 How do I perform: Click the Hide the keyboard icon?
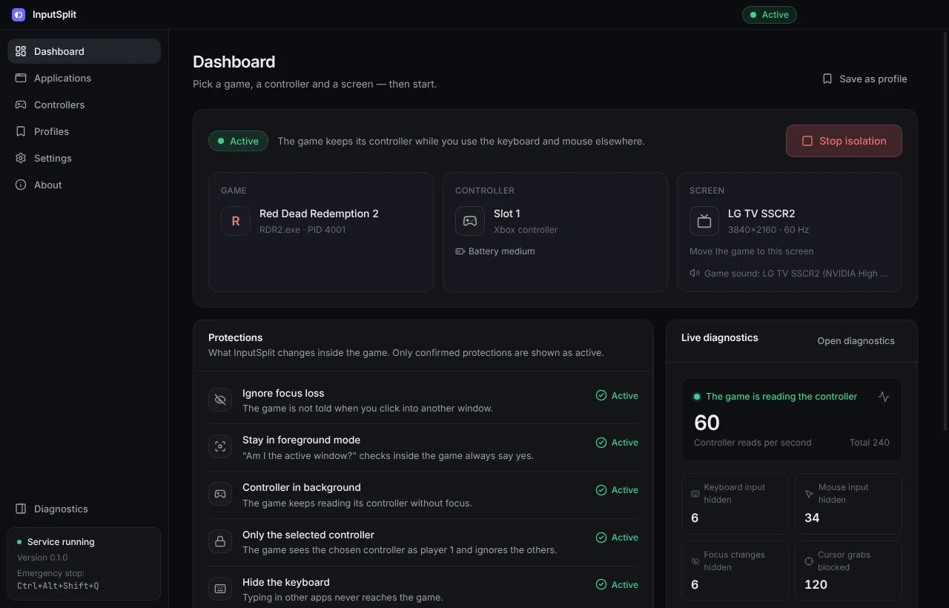[220, 589]
